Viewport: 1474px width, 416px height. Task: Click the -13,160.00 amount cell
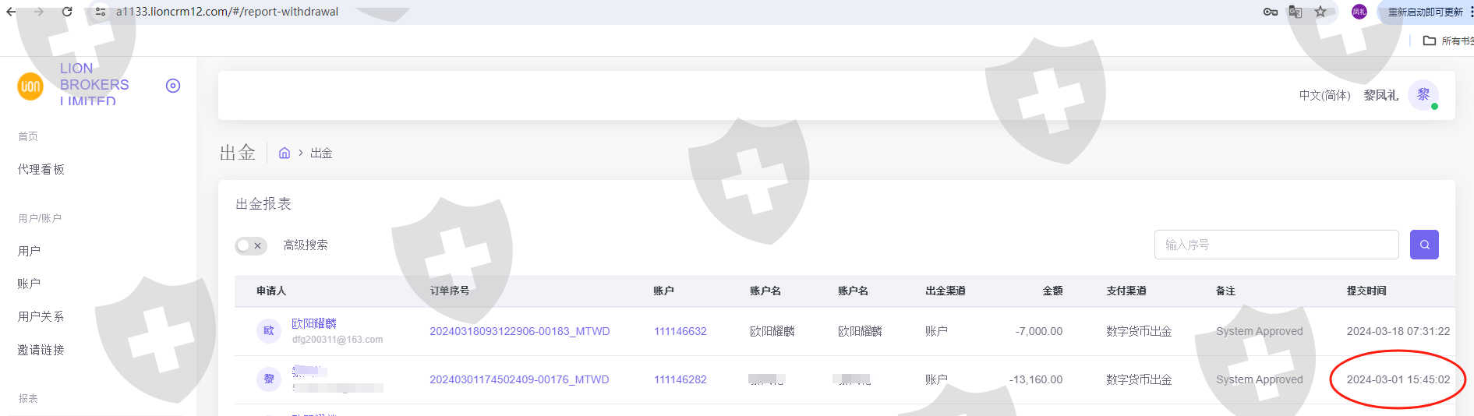tap(1036, 379)
